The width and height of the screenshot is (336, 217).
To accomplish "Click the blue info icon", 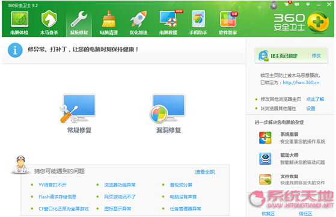I will pyautogui.click(x=15, y=50).
